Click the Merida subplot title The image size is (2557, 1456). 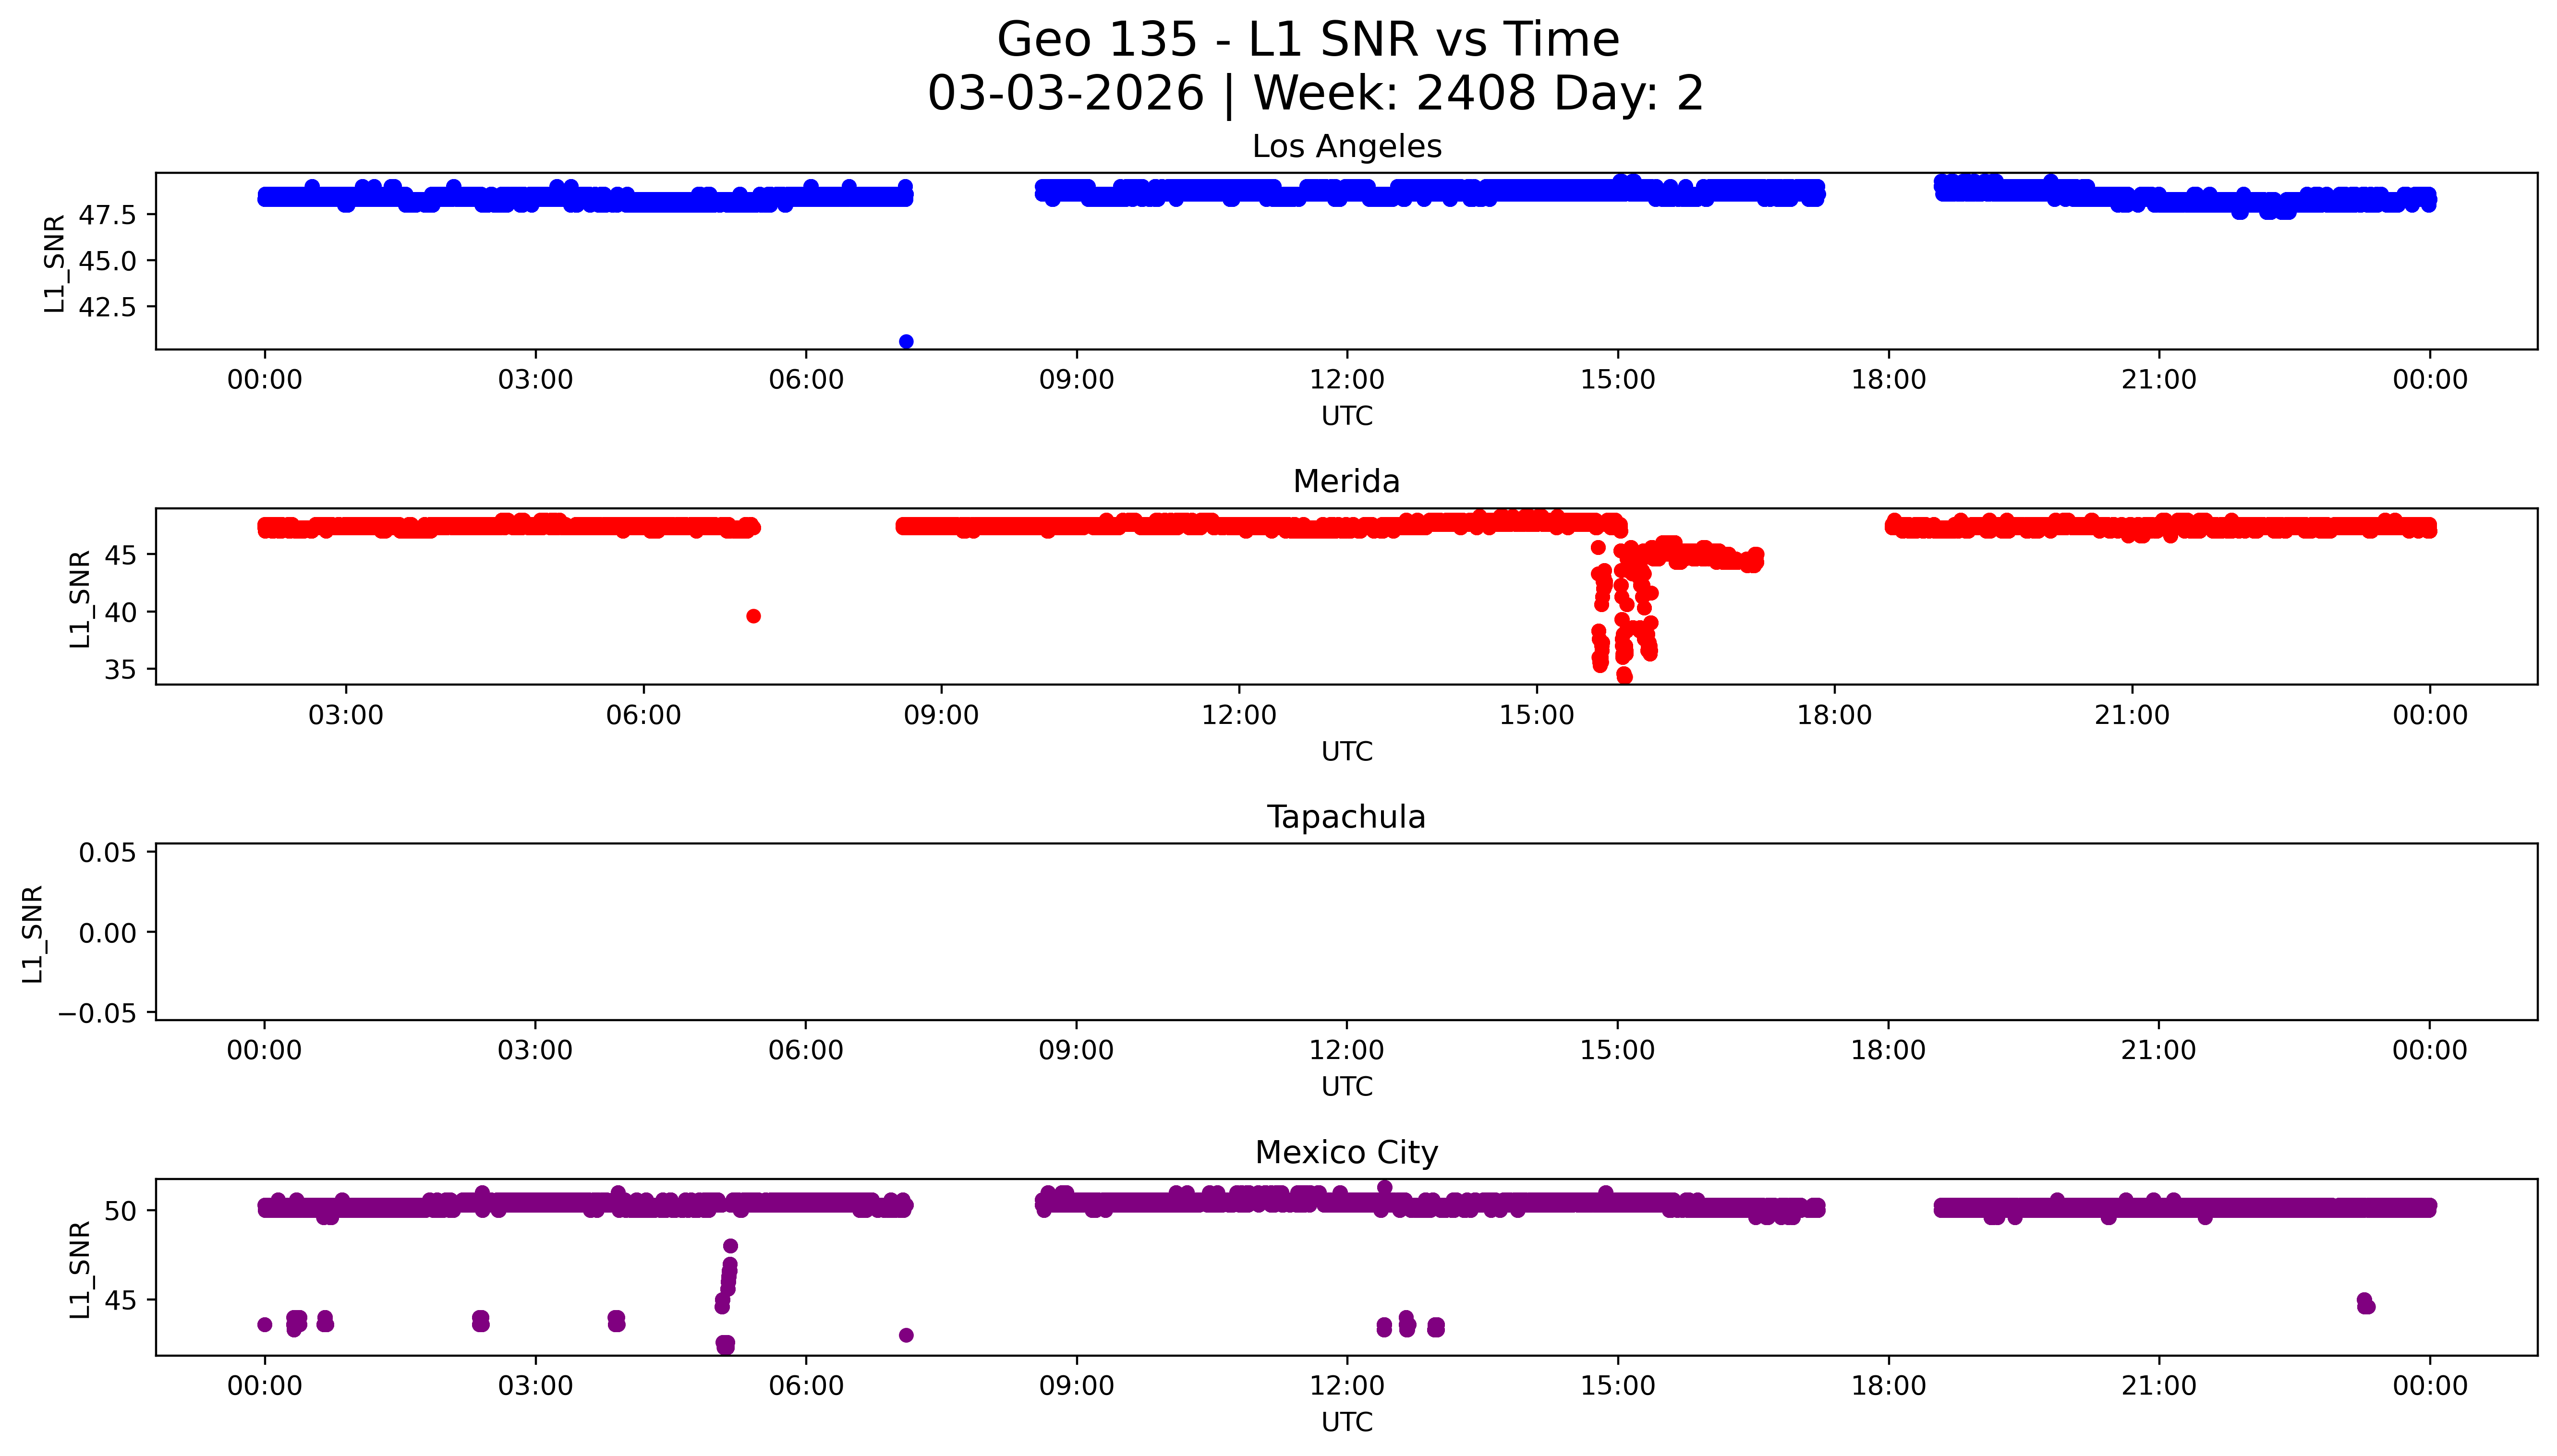click(x=1346, y=481)
